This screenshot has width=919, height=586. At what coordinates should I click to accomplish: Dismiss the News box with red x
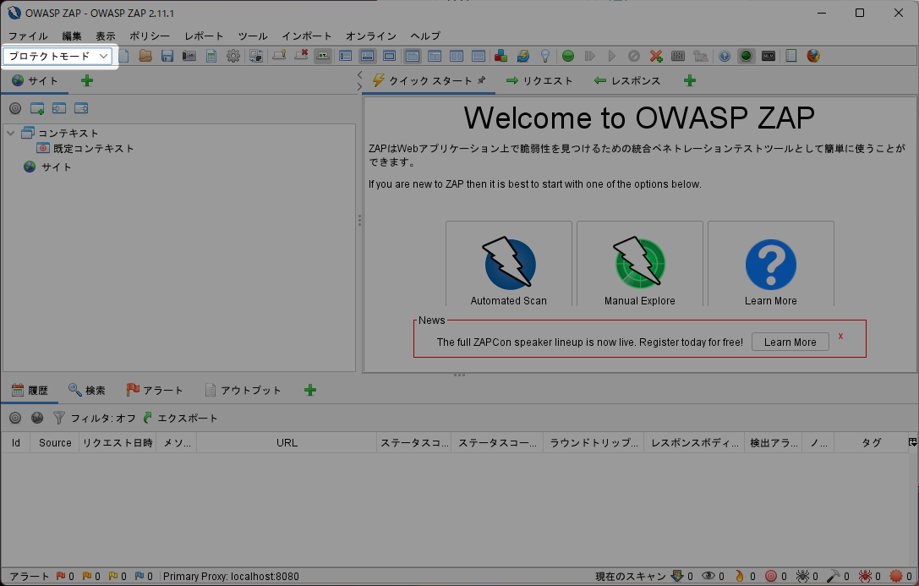click(840, 337)
